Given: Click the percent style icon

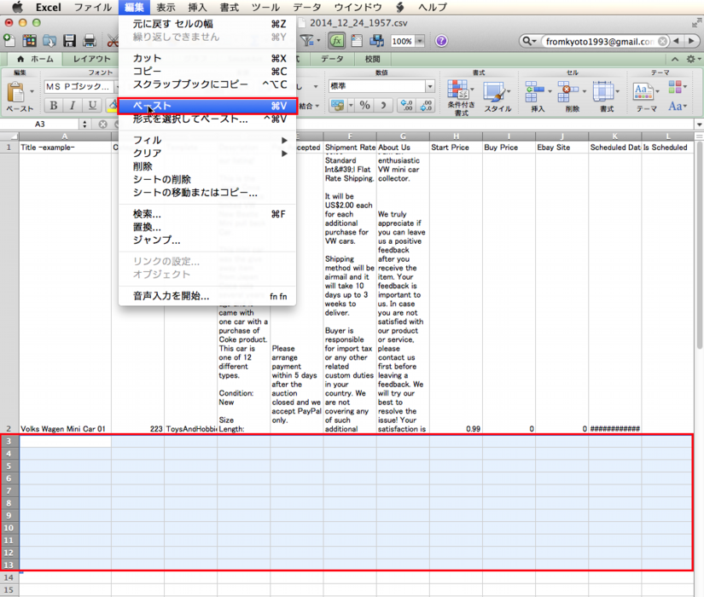Looking at the screenshot, I should (364, 105).
